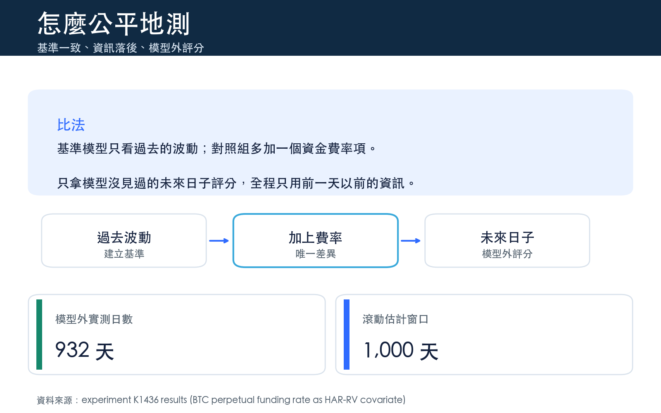Click the blue heading 比法
661x413 pixels.
click(71, 125)
